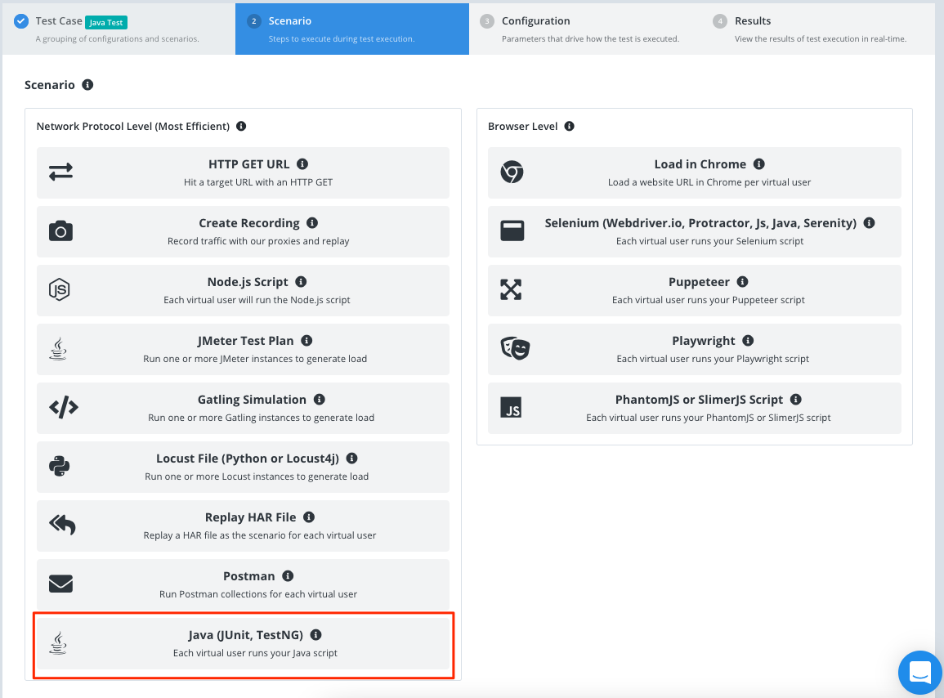Click the Gatling Simulation code icon
The width and height of the screenshot is (944, 698).
[x=64, y=408]
